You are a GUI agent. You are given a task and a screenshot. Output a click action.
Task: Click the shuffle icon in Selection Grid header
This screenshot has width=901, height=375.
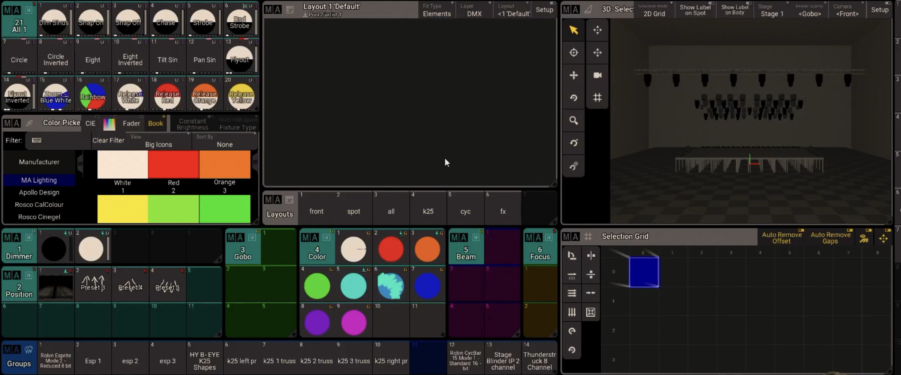point(864,239)
